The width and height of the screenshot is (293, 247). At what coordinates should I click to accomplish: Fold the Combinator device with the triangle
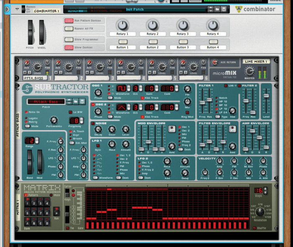(17, 9)
